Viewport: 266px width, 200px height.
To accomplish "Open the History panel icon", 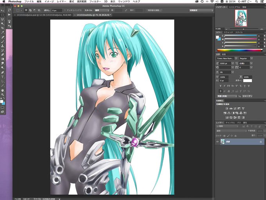I will point(9,10).
